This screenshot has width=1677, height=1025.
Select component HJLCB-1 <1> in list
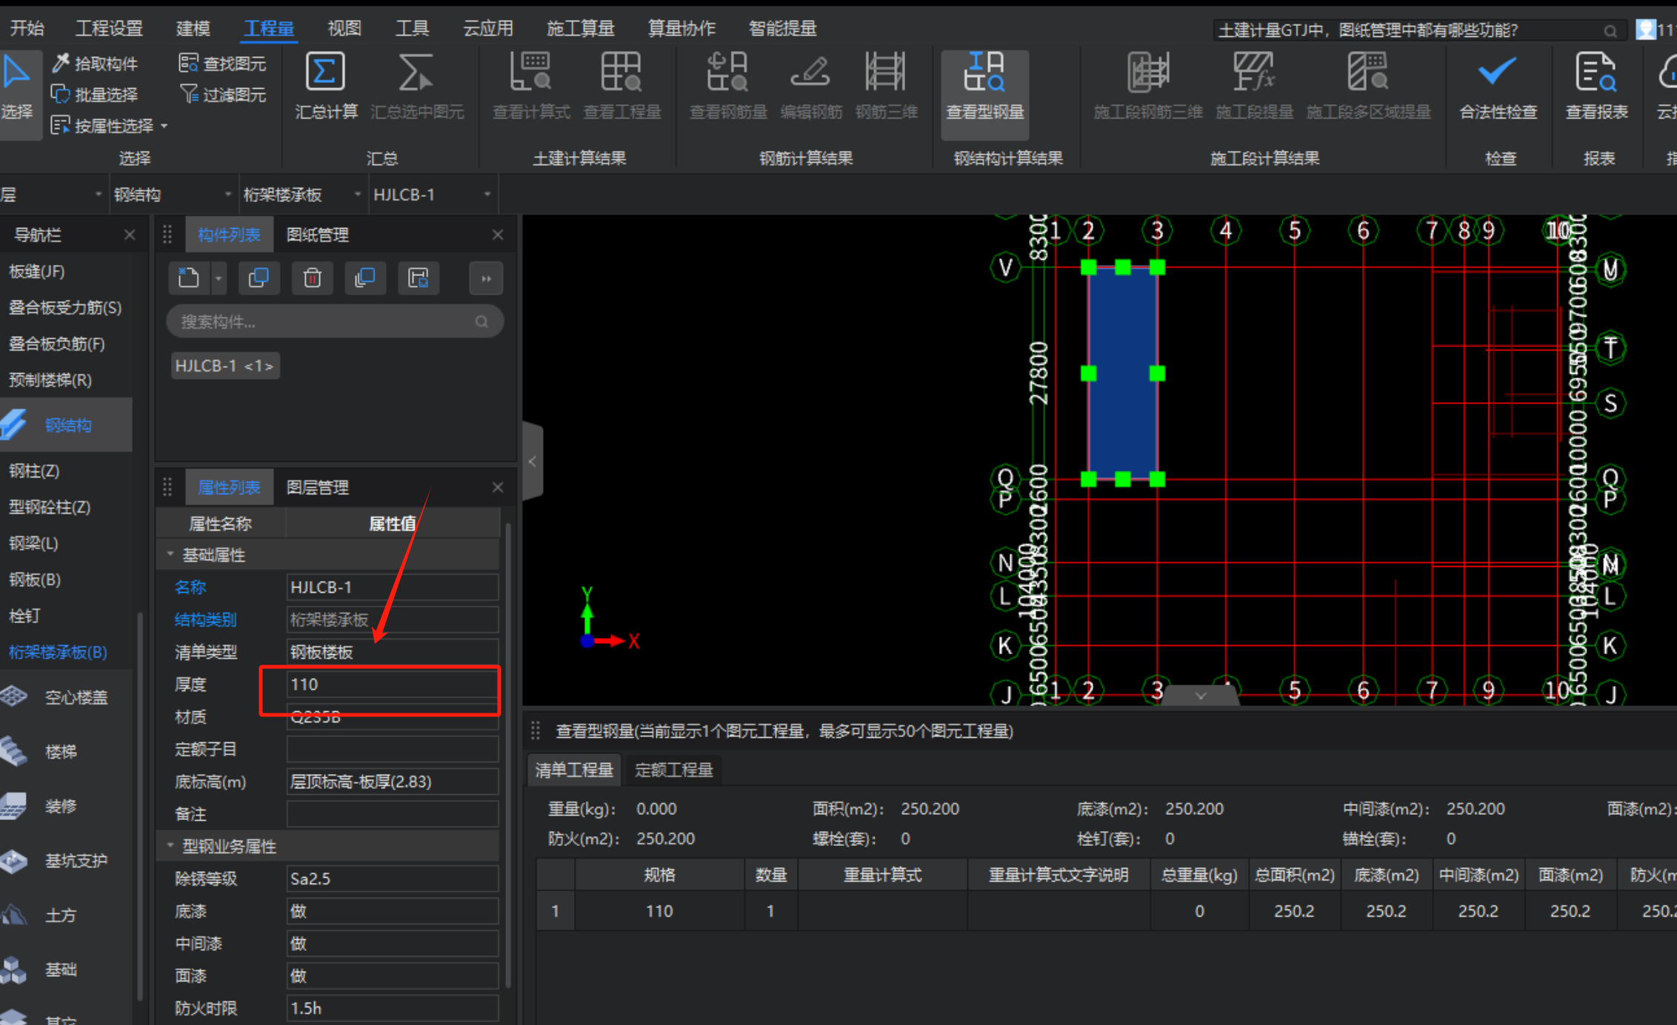224,366
